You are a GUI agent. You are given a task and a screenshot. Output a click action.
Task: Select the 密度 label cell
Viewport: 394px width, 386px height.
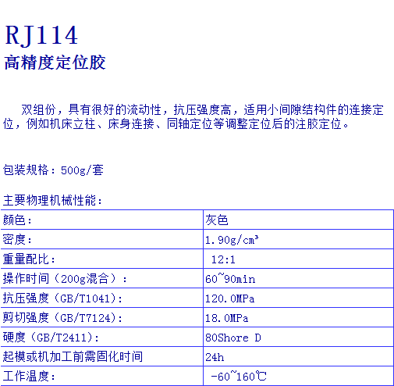(102, 239)
